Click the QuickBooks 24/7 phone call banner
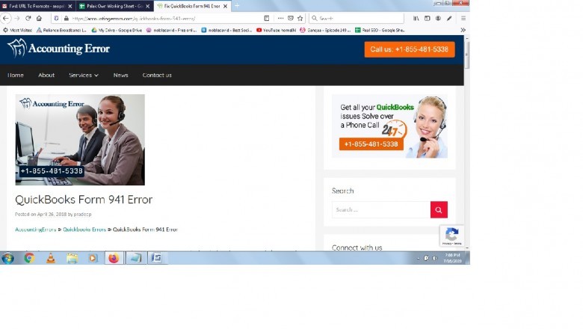Image resolution: width=583 pixels, height=329 pixels. 389,126
